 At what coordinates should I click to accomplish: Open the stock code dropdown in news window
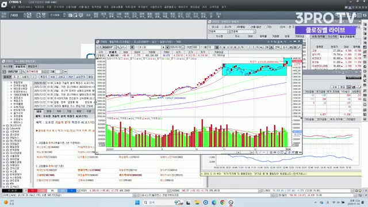tap(20, 71)
